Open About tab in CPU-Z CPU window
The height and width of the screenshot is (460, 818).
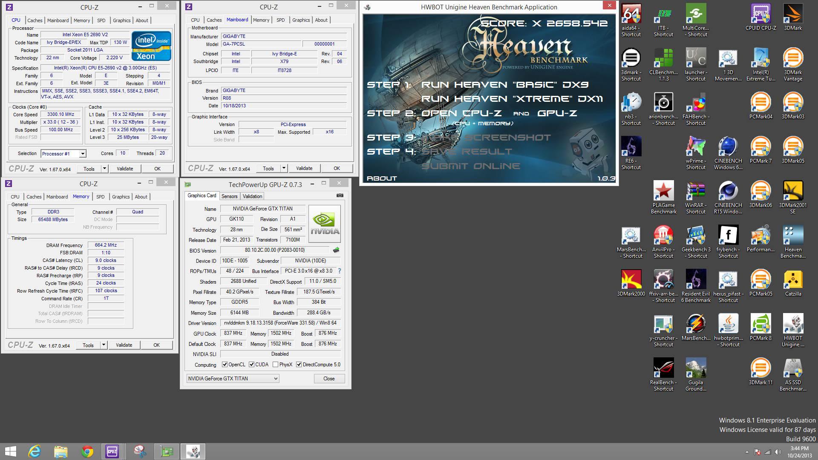[142, 20]
